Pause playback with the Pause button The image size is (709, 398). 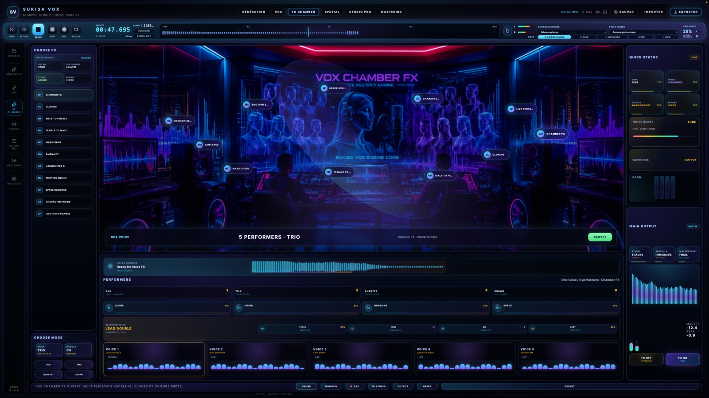(x=38, y=30)
